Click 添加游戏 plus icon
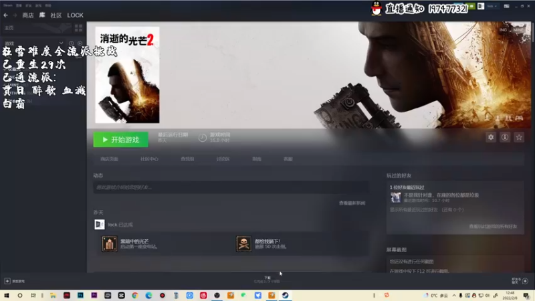The height and width of the screenshot is (301, 535). (7, 281)
